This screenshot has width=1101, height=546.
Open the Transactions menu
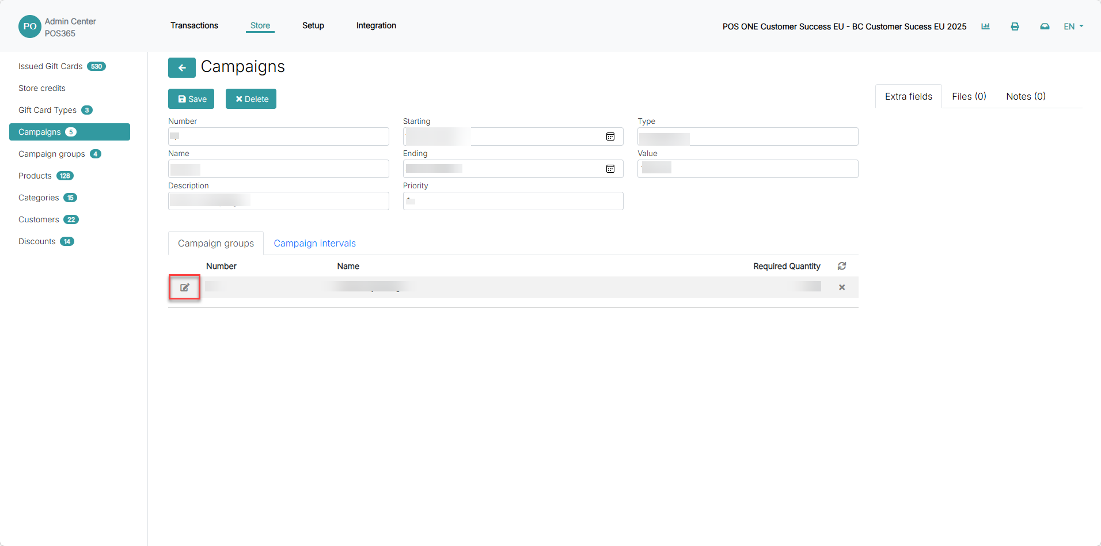pos(194,25)
